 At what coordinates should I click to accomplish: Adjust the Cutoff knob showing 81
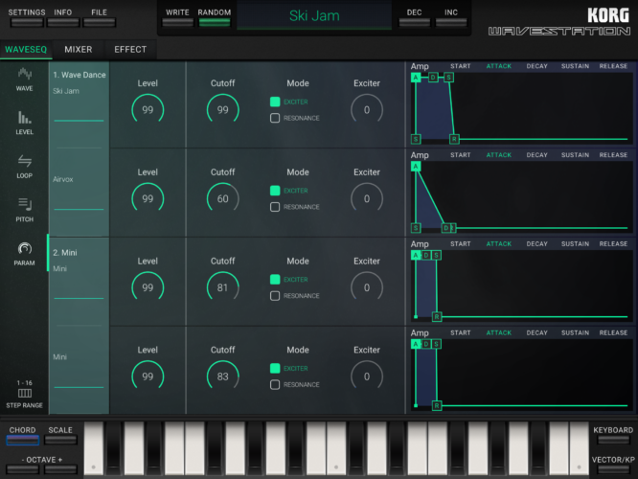pos(222,287)
